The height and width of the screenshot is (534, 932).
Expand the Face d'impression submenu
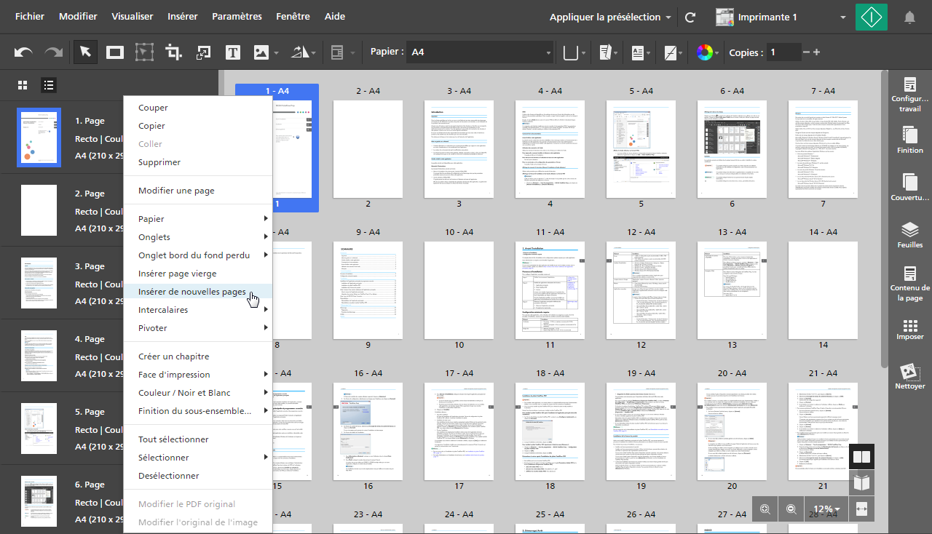pyautogui.click(x=198, y=375)
